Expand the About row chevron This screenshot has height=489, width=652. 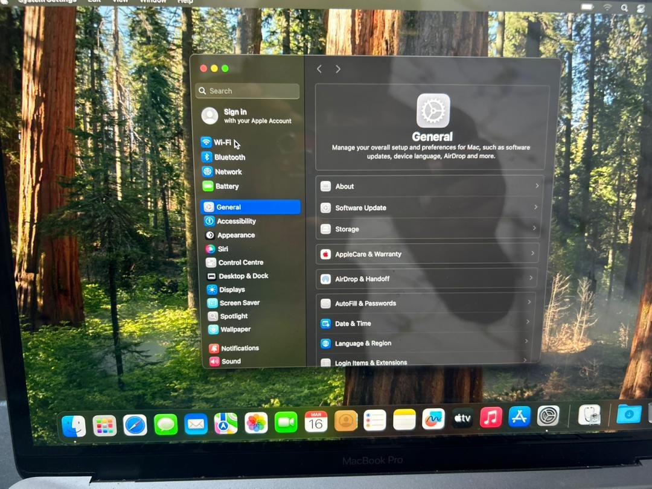[536, 186]
